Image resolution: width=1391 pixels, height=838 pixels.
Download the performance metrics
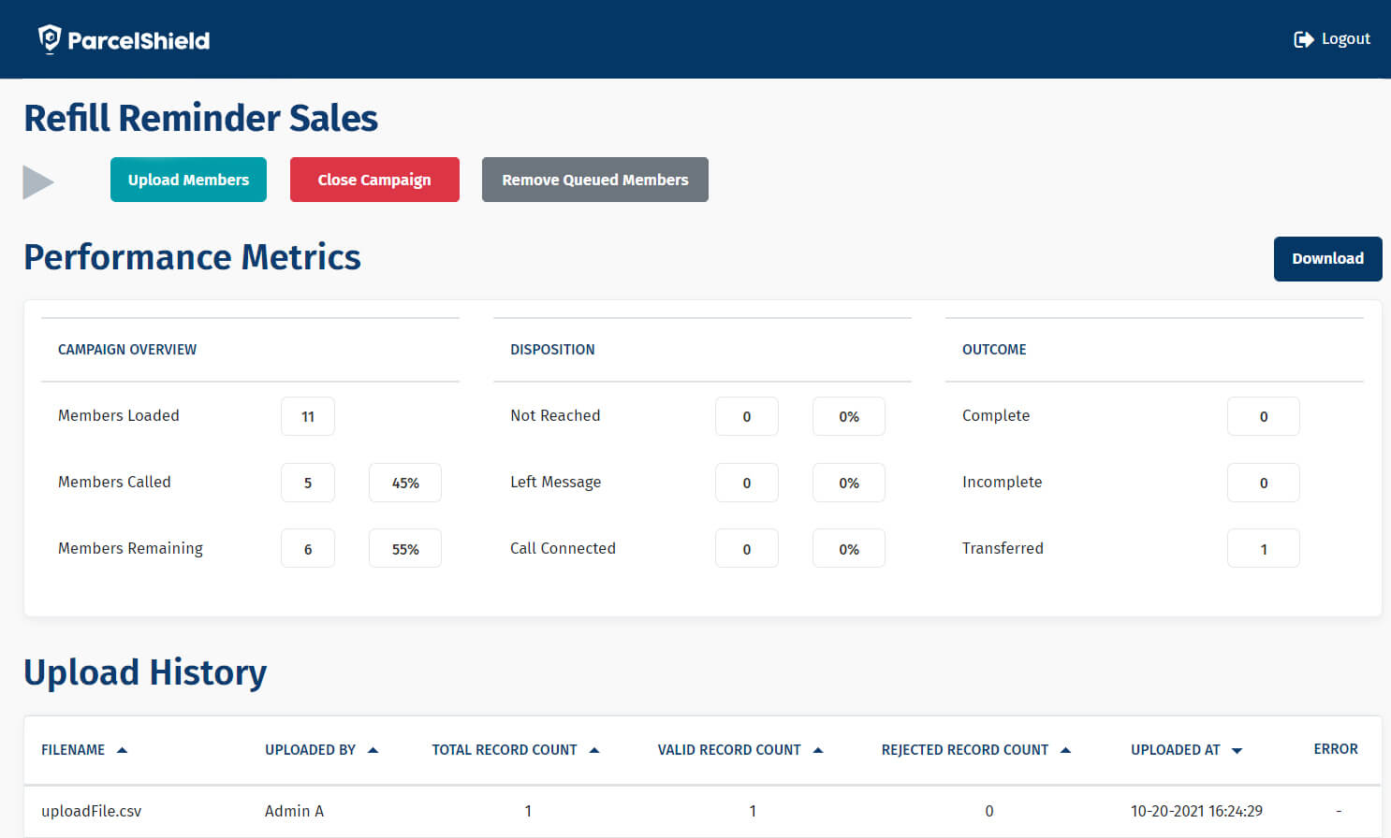(x=1327, y=259)
